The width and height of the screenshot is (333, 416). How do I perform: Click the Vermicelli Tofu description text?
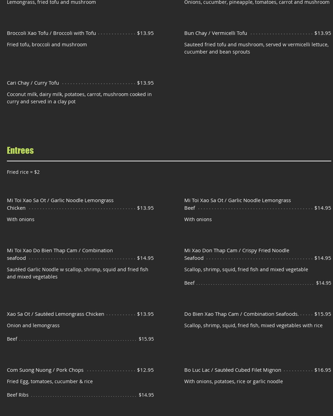[x=256, y=48]
